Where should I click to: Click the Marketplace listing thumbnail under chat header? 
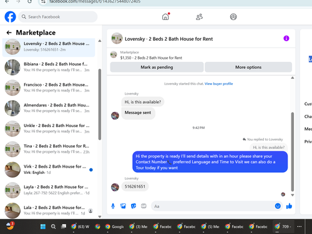coord(114,55)
